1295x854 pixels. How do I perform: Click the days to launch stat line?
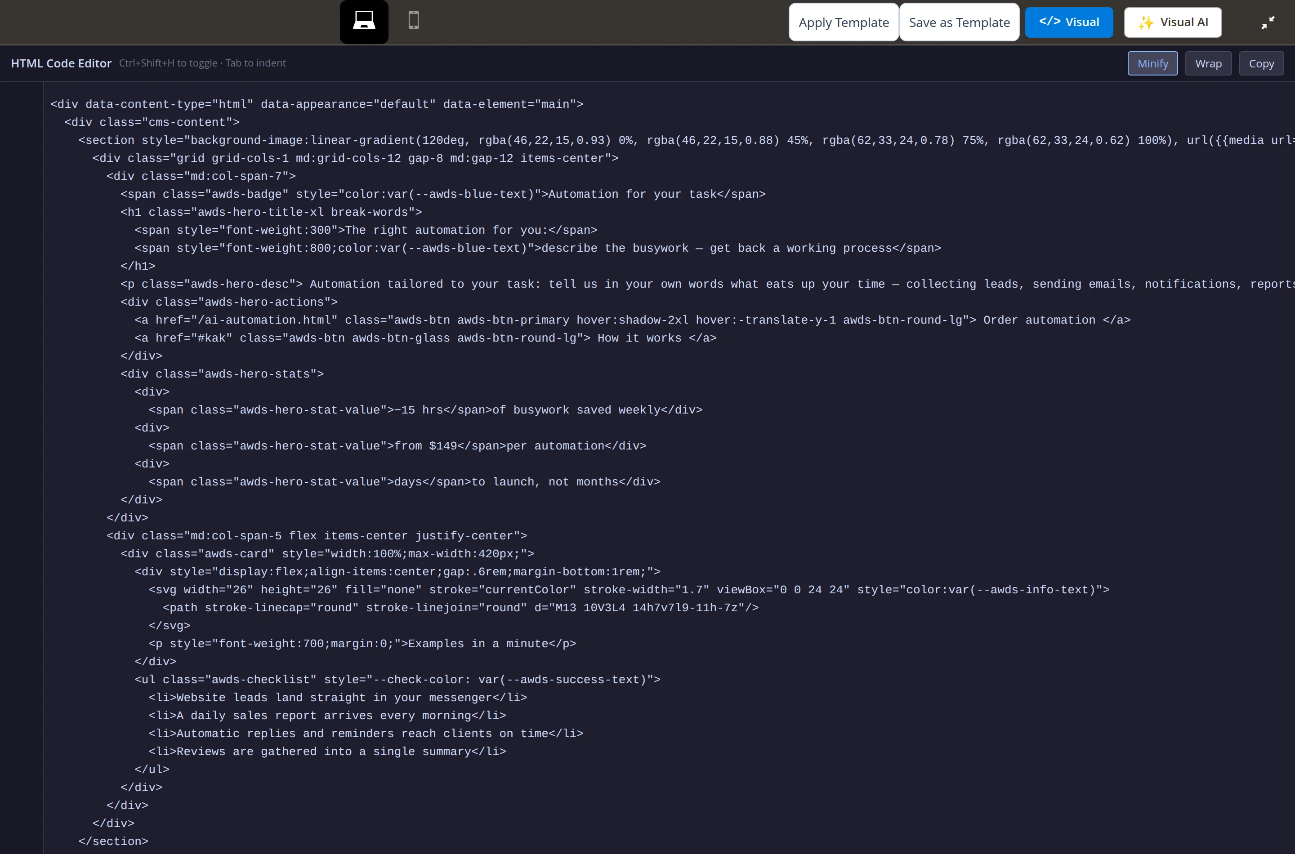pyautogui.click(x=404, y=481)
